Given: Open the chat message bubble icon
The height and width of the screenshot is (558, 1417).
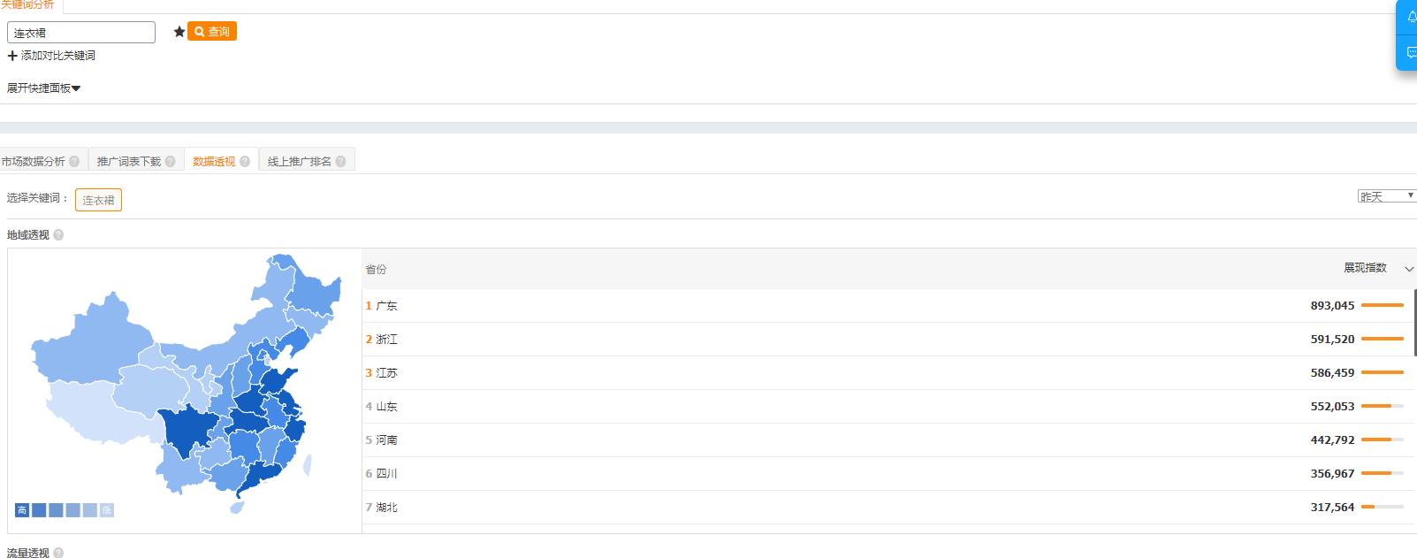Looking at the screenshot, I should (1411, 52).
